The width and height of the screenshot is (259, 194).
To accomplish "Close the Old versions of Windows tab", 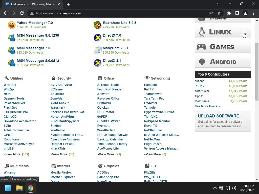I will click(x=59, y=4).
